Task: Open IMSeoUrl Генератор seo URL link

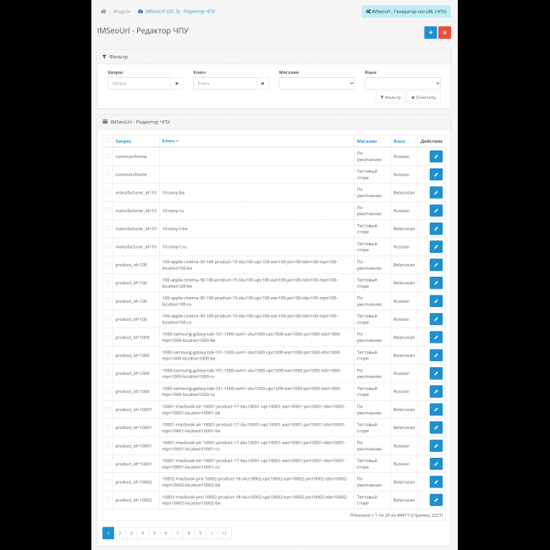Action: point(405,12)
